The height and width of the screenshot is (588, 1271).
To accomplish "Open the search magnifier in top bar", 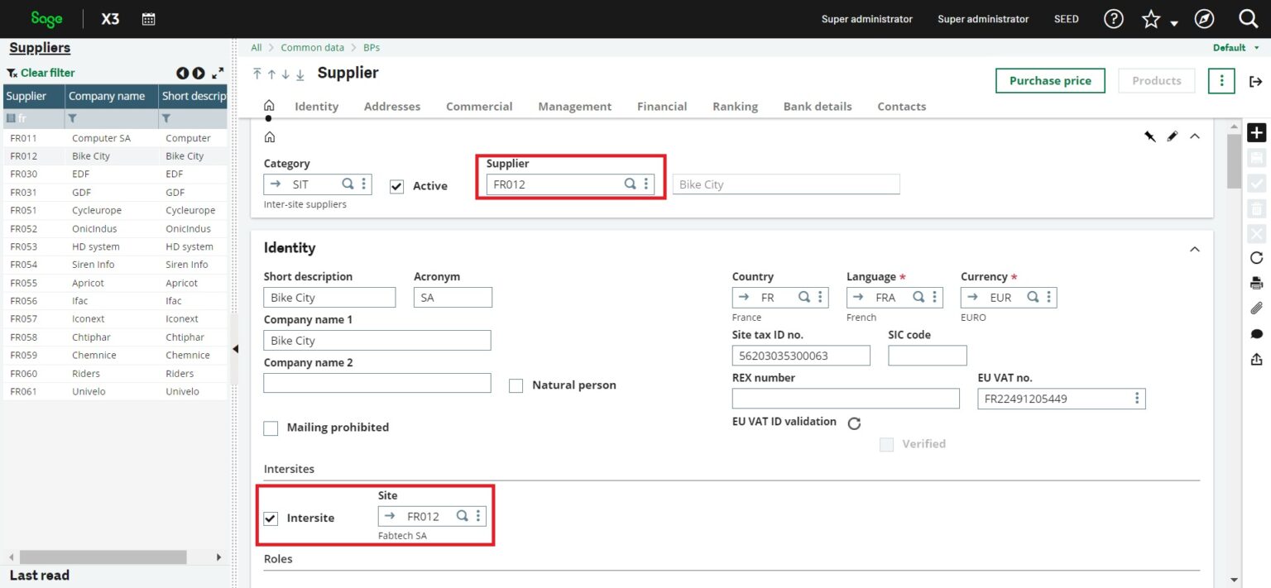I will 1249,18.
